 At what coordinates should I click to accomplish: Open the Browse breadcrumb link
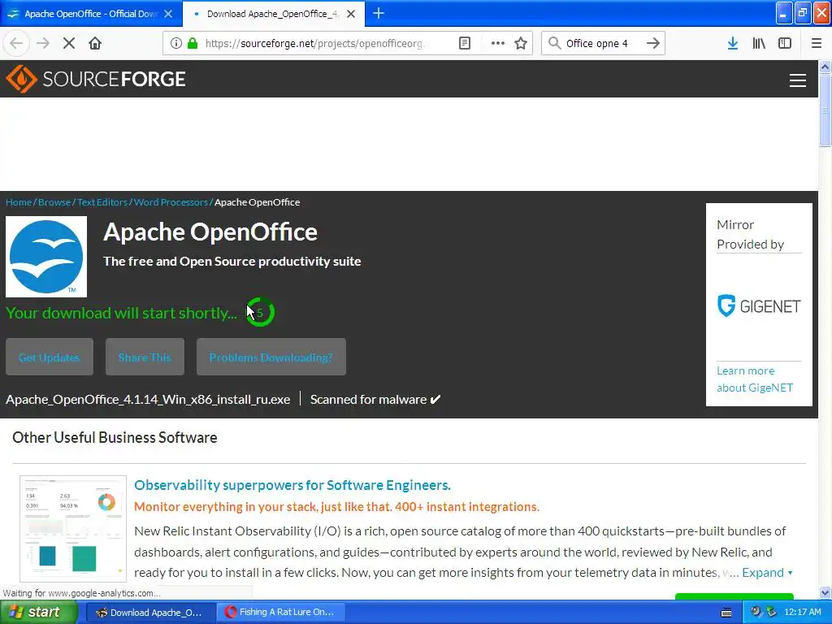54,202
